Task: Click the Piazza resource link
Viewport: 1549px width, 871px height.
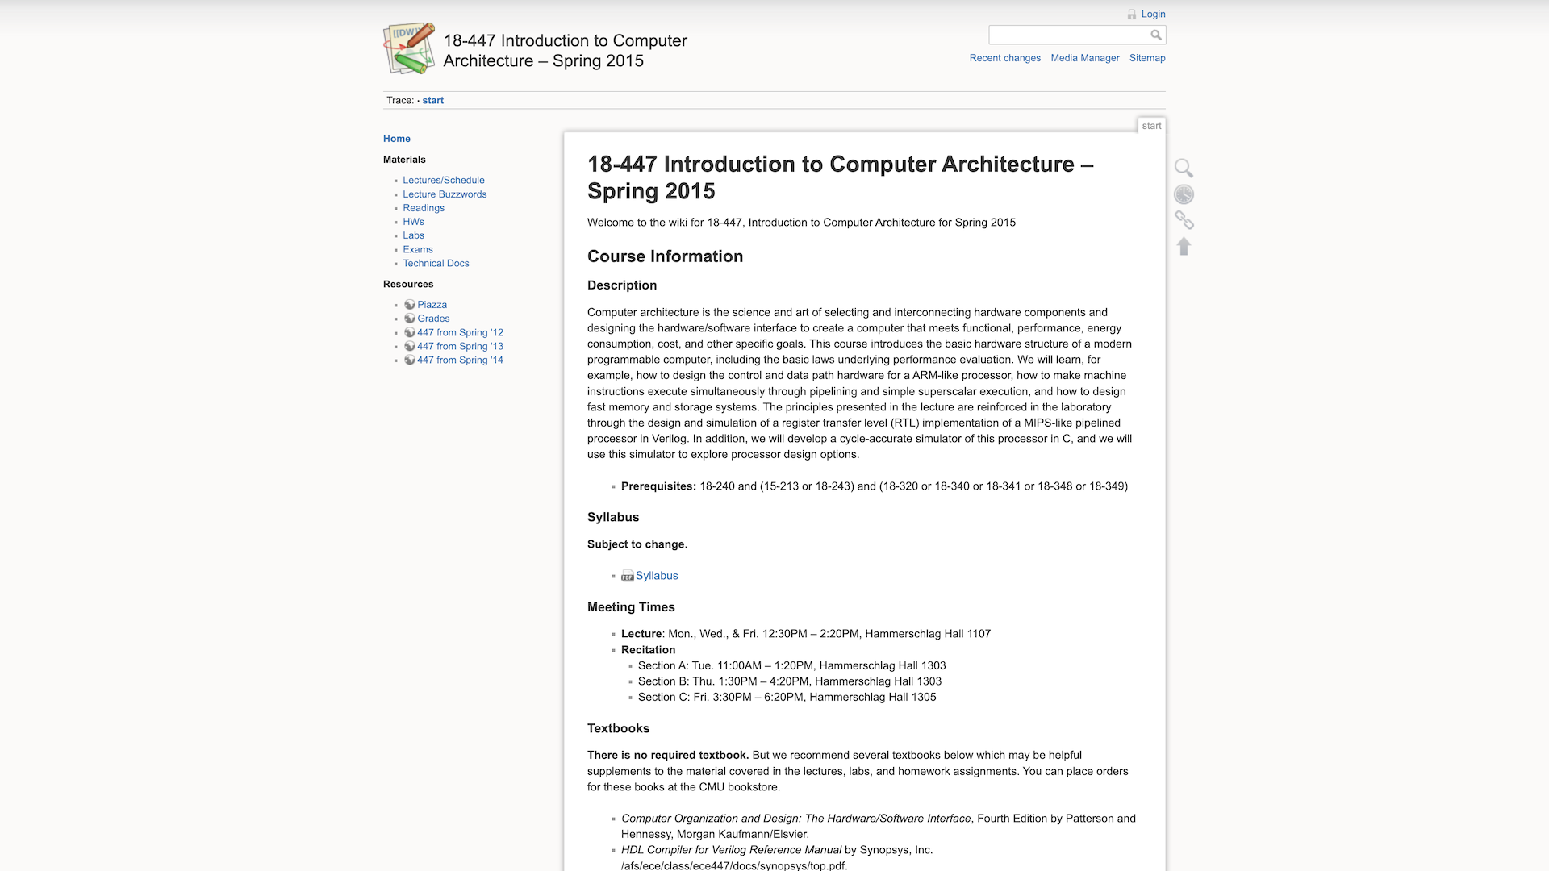Action: pos(432,304)
